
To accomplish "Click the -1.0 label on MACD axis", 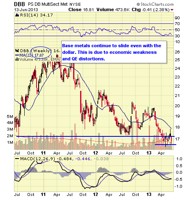I will [x=178, y=186].
